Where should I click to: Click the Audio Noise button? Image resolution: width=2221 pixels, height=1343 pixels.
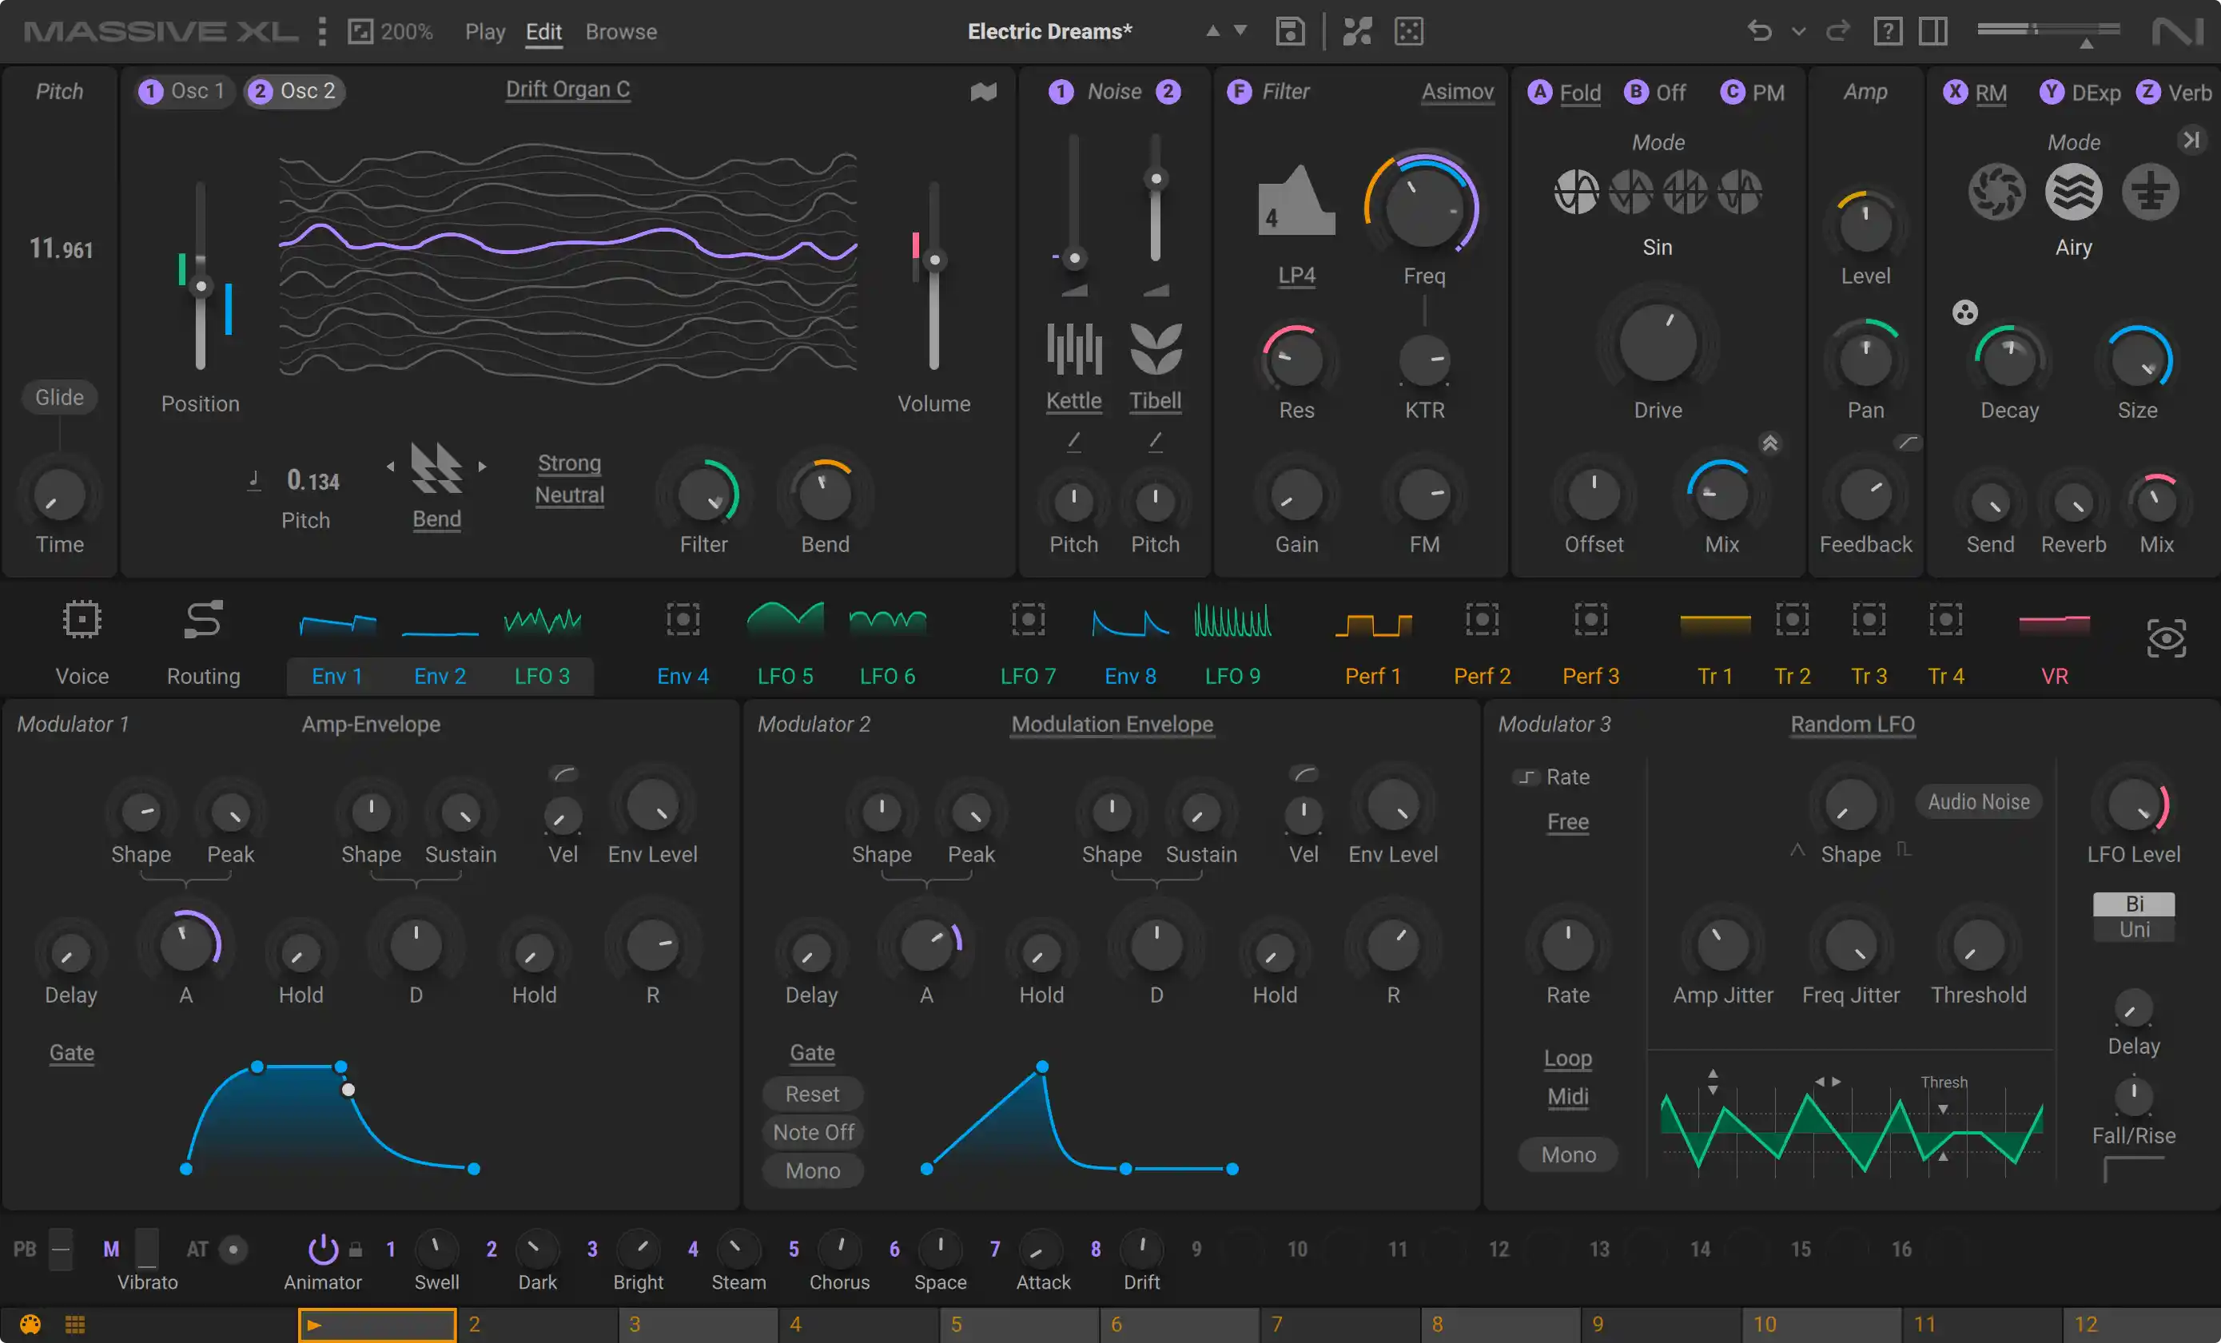point(1979,801)
